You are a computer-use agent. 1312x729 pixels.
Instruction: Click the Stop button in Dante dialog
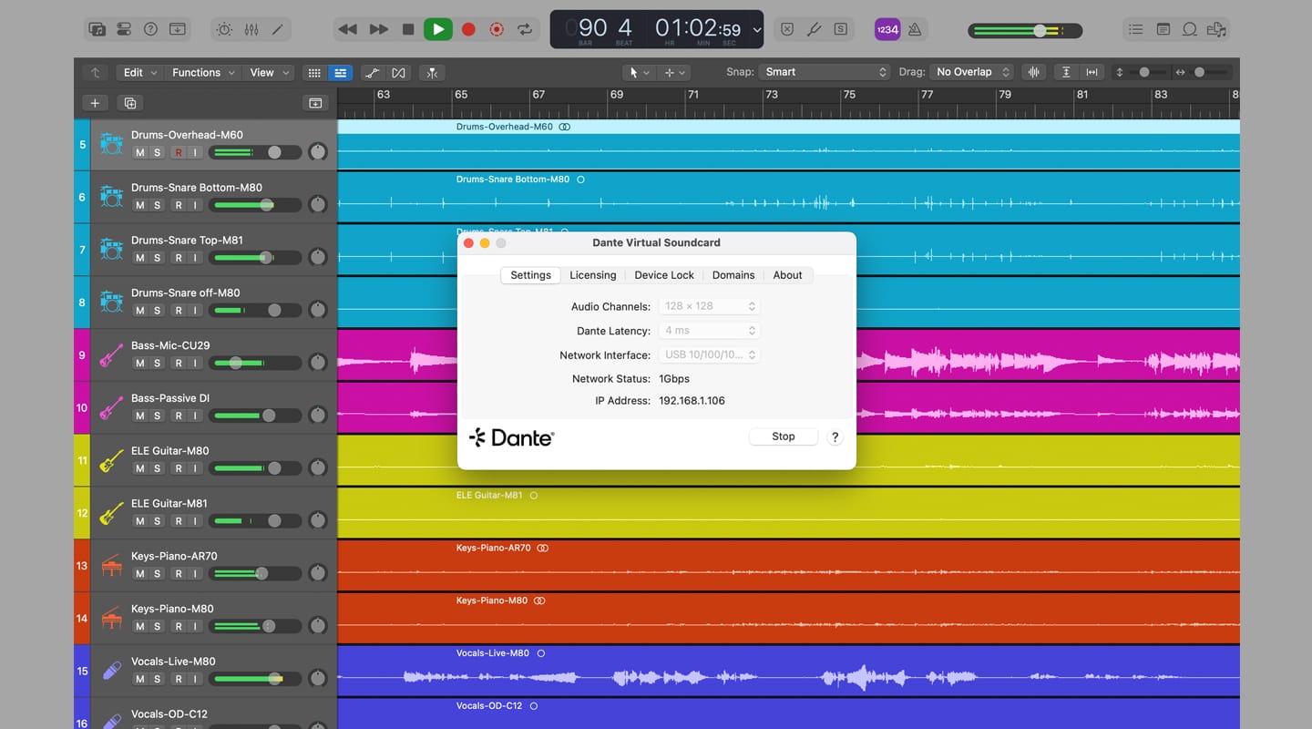pos(784,436)
